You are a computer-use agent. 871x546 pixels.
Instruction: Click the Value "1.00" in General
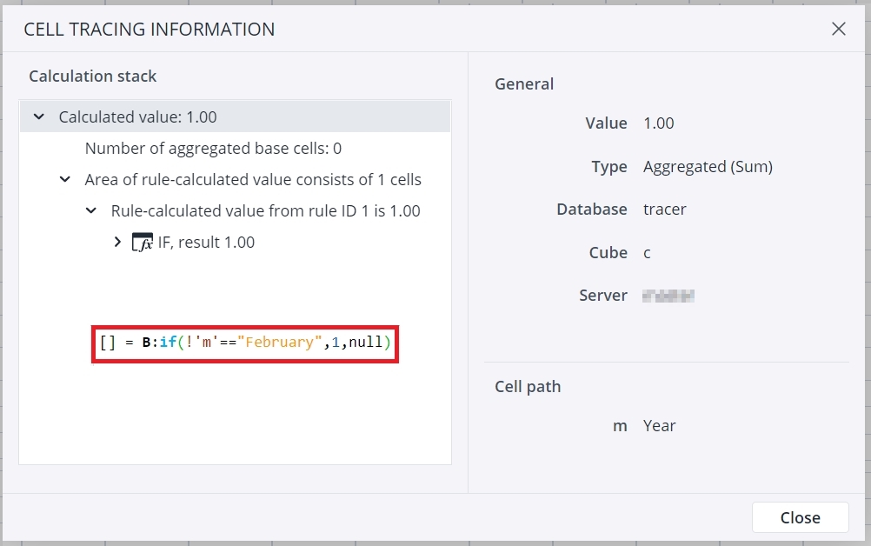(x=658, y=123)
